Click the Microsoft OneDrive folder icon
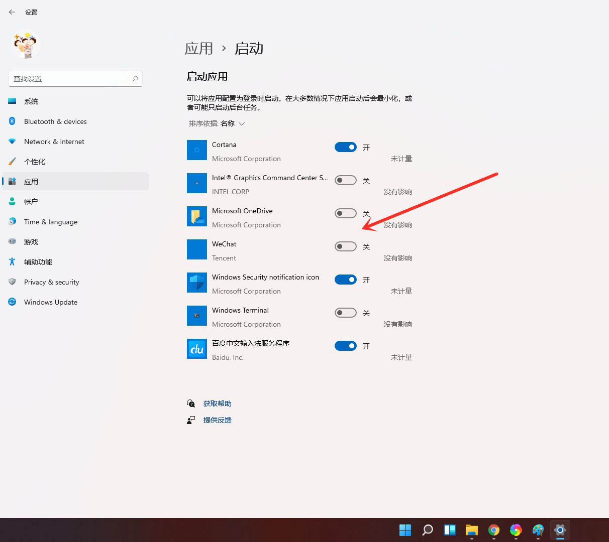Screen dimensions: 609x542 click(196, 216)
